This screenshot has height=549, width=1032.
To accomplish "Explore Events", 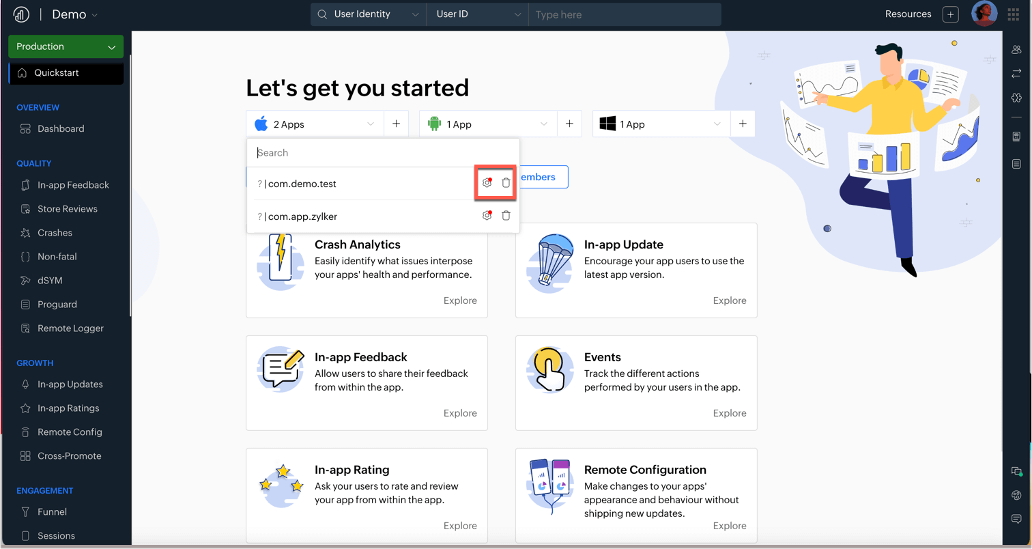I will click(730, 413).
